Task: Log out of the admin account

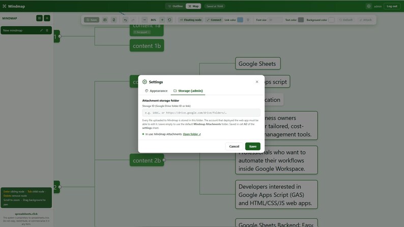Action: pyautogui.click(x=392, y=6)
